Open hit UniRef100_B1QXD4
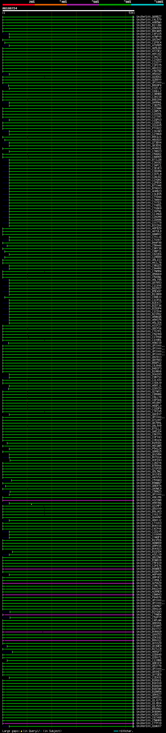The width and height of the screenshot is (166, 733). (149, 552)
